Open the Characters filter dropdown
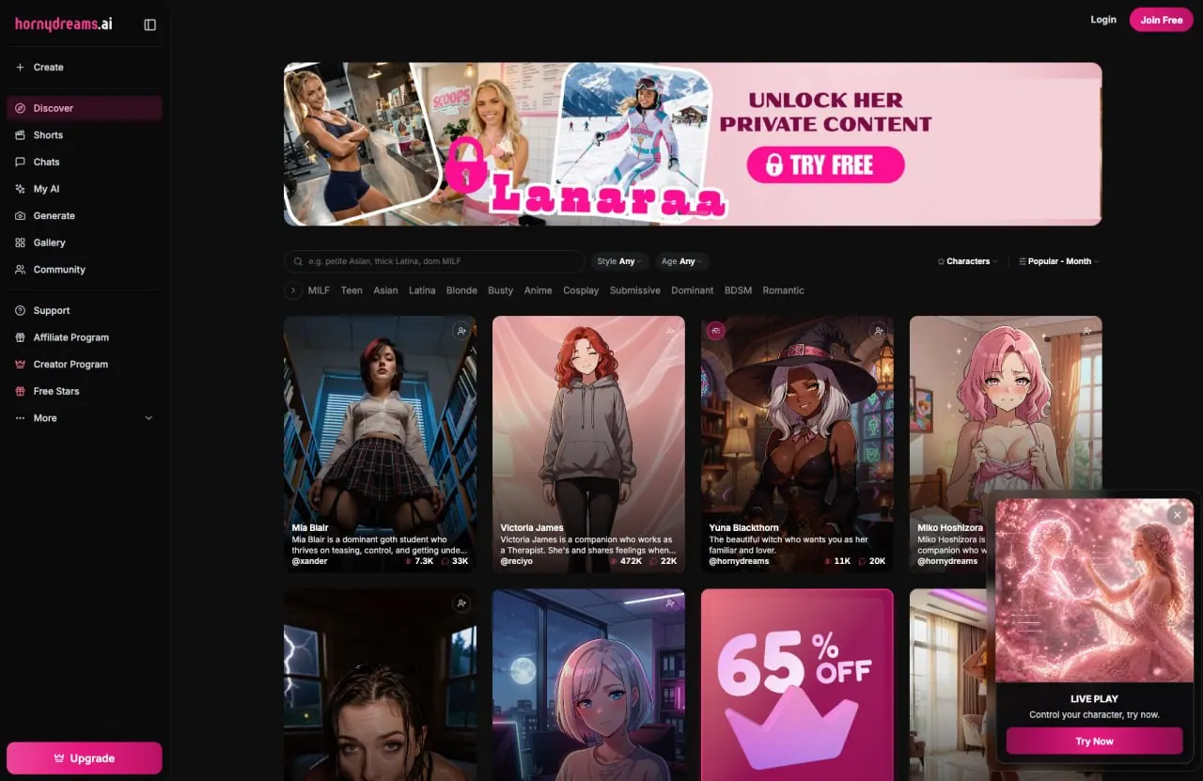The width and height of the screenshot is (1203, 781). click(x=967, y=261)
